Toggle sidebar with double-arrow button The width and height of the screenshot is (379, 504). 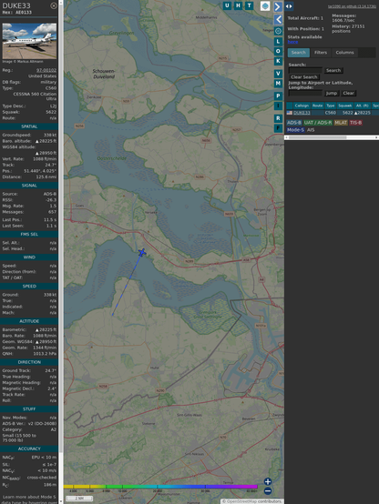tap(289, 6)
